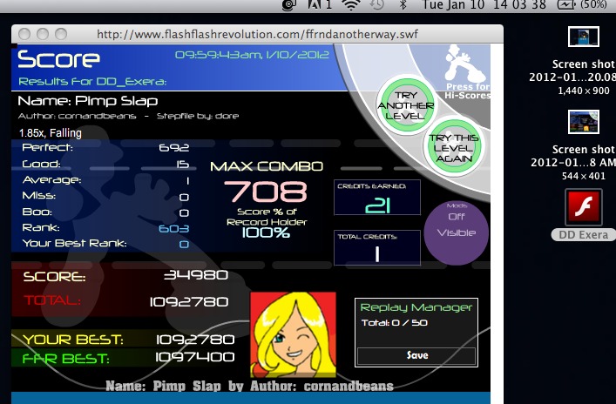Click the menu bar date and time
The height and width of the screenshot is (404, 616).
(484, 5)
